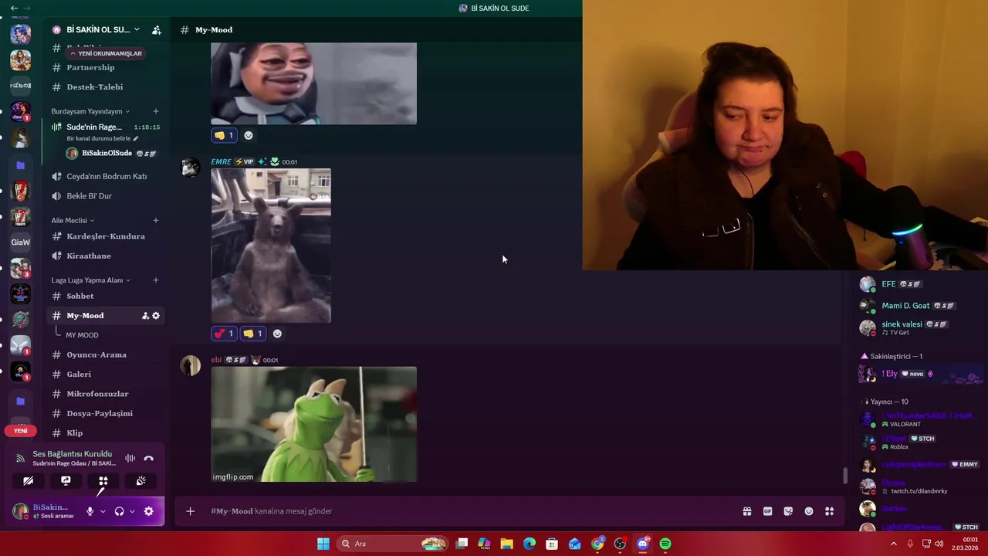Invite members to My-Mood channel icon

[x=145, y=316]
